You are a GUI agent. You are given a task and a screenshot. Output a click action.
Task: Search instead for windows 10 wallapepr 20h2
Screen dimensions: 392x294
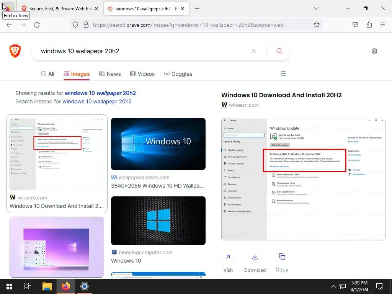[x=97, y=101]
